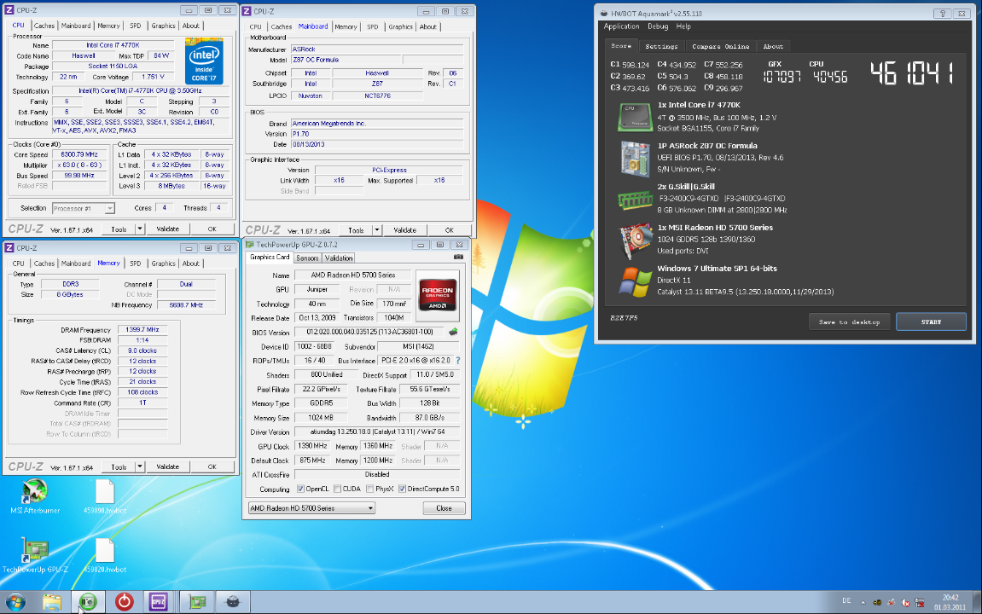
Task: Click the red power icon in the taskbar
Action: tap(124, 602)
